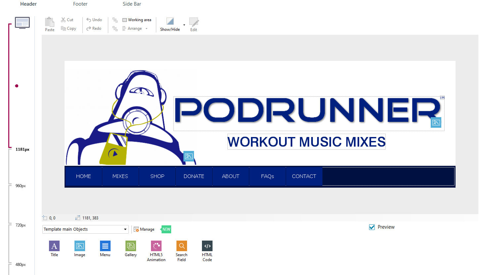Click the Copy tool
The height and width of the screenshot is (275, 483).
[69, 28]
